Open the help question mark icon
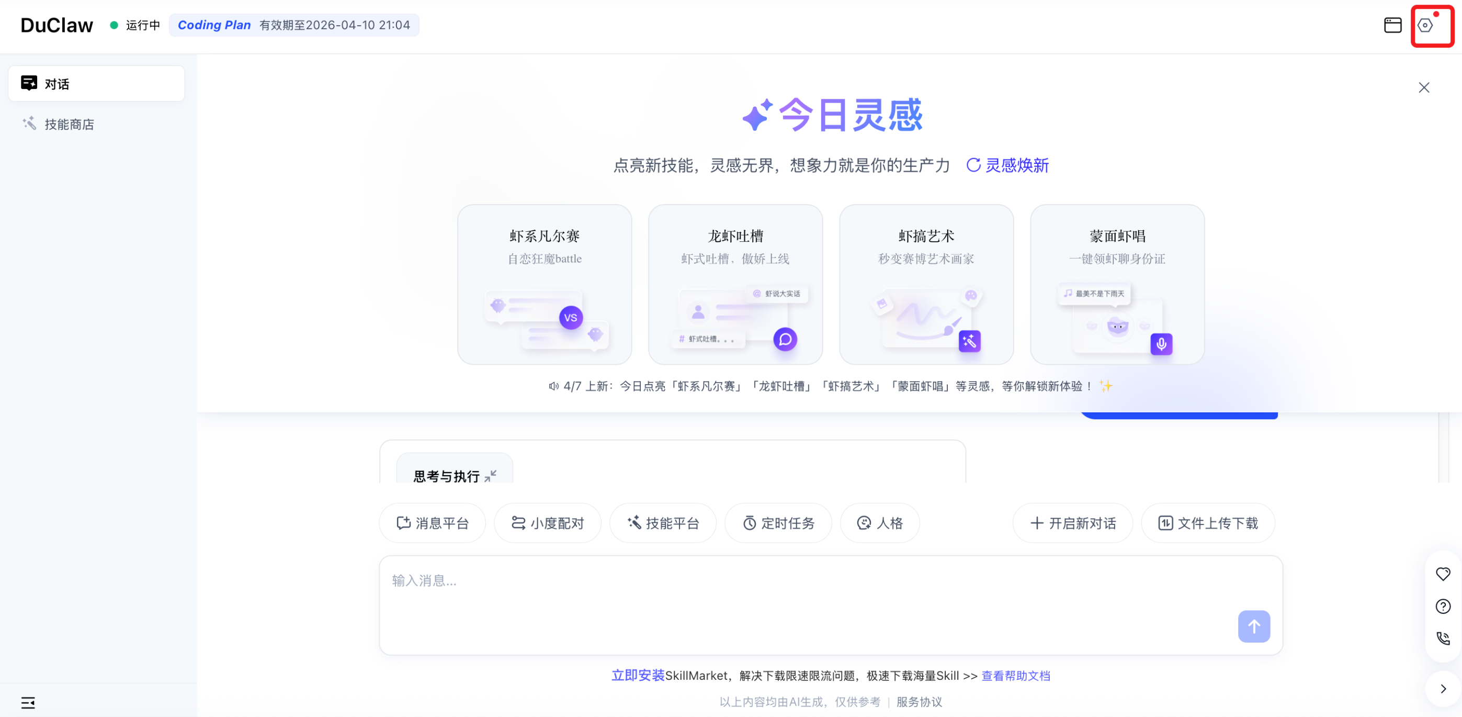 [1443, 606]
